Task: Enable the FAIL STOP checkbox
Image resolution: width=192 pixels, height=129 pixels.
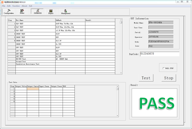Action: [x=164, y=68]
